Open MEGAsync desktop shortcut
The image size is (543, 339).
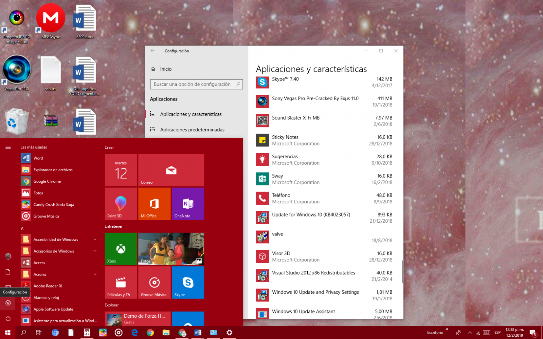tap(50, 21)
